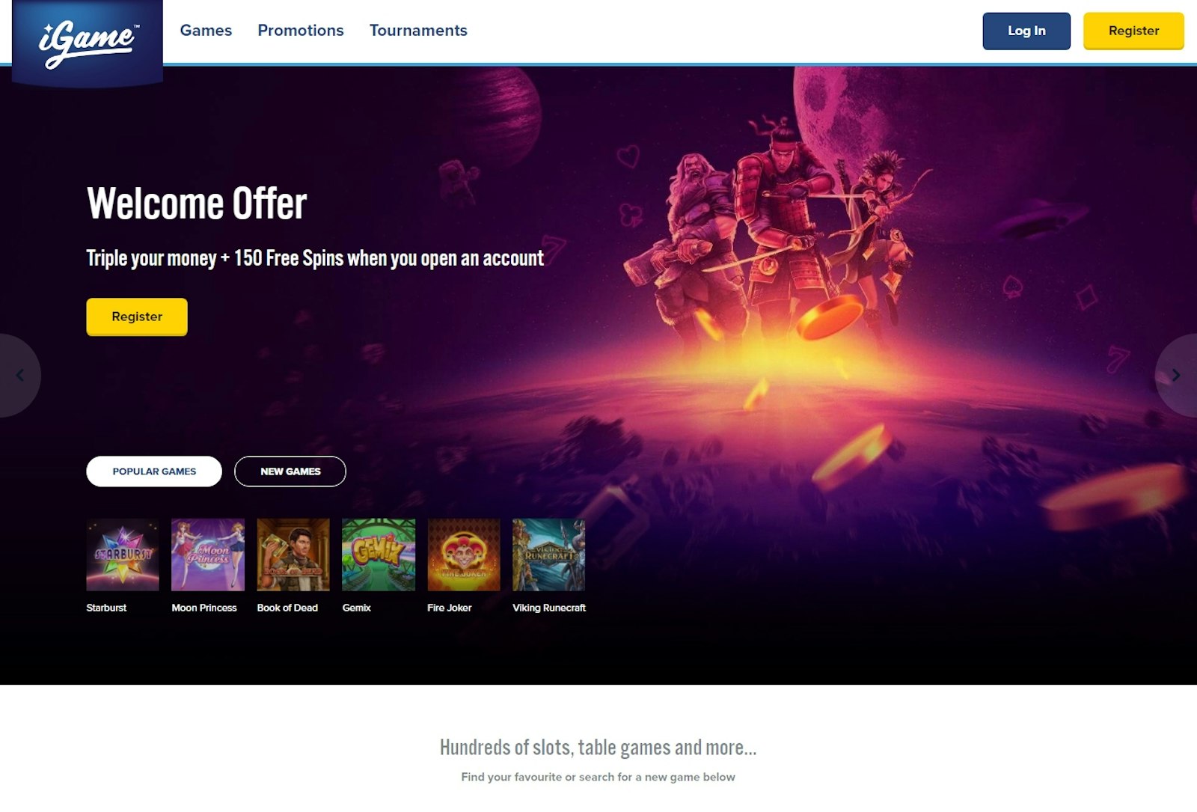Switch to the Popular Games tab
This screenshot has width=1197, height=812.
tap(154, 471)
